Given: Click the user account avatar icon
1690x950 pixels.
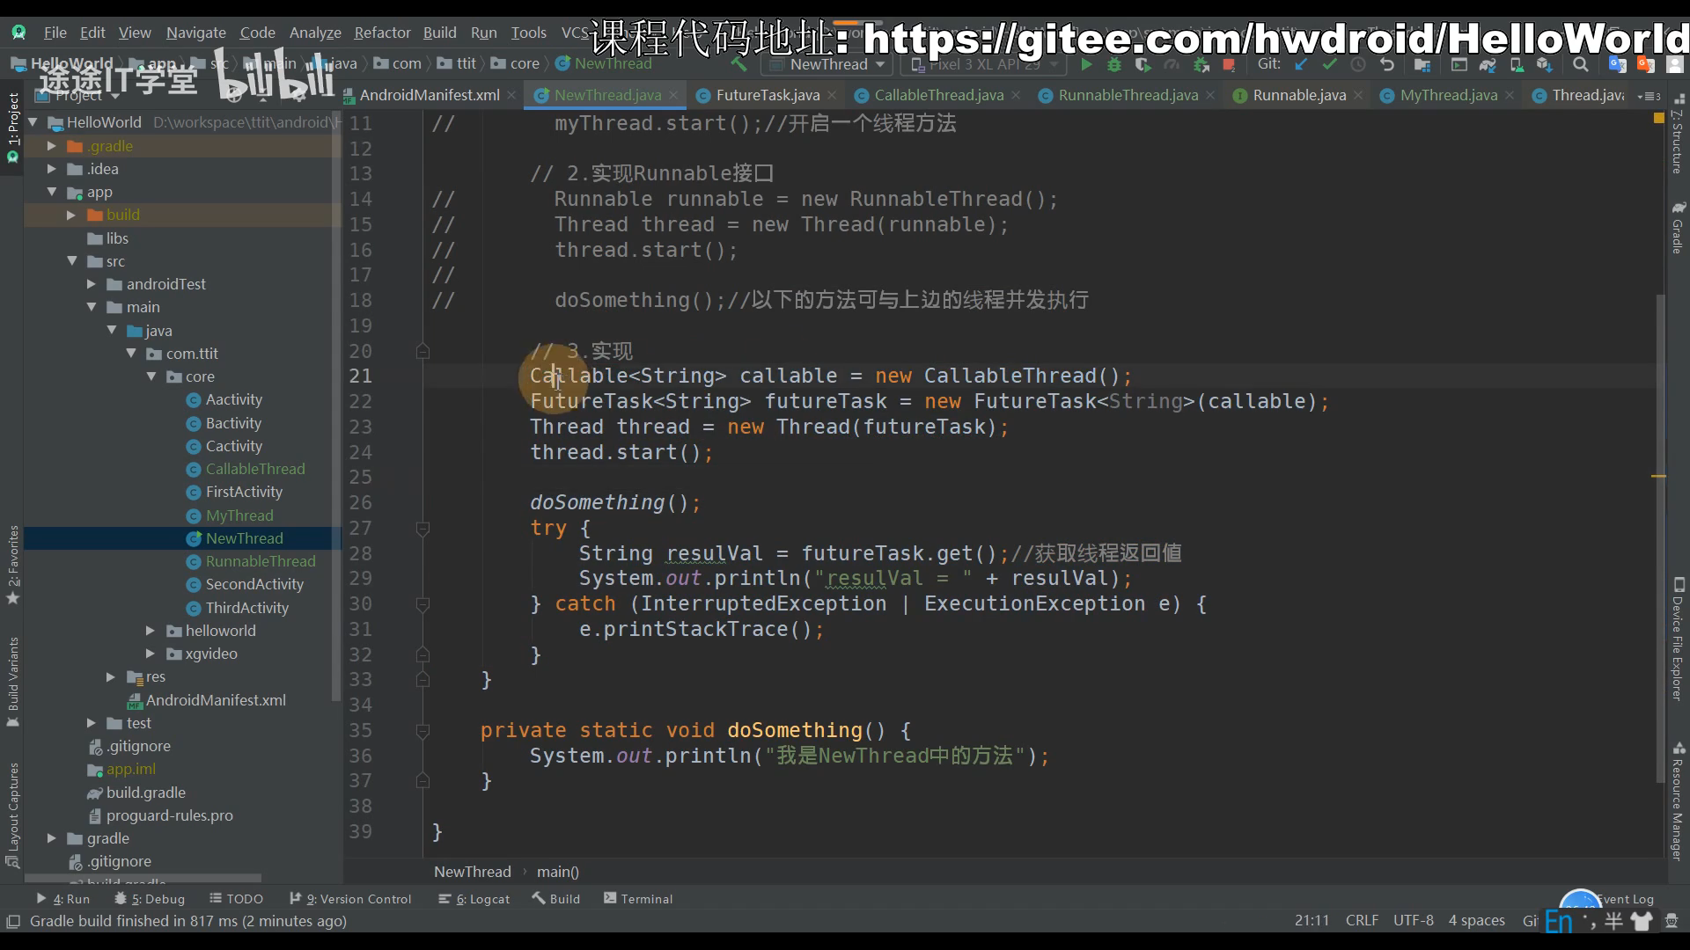Looking at the screenshot, I should (1676, 64).
